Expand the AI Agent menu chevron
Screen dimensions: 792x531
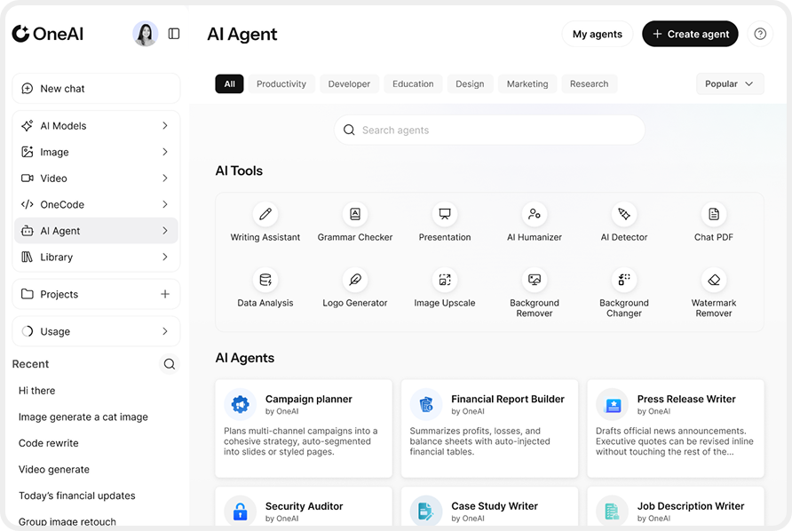[x=165, y=231]
